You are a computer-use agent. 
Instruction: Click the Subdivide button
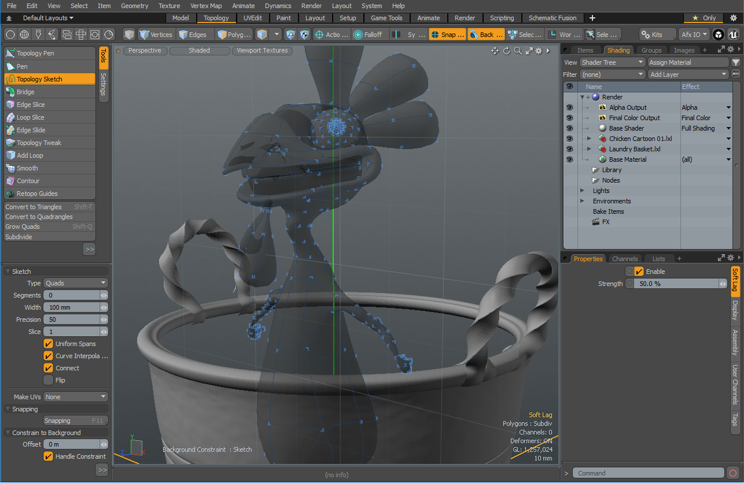pos(18,237)
